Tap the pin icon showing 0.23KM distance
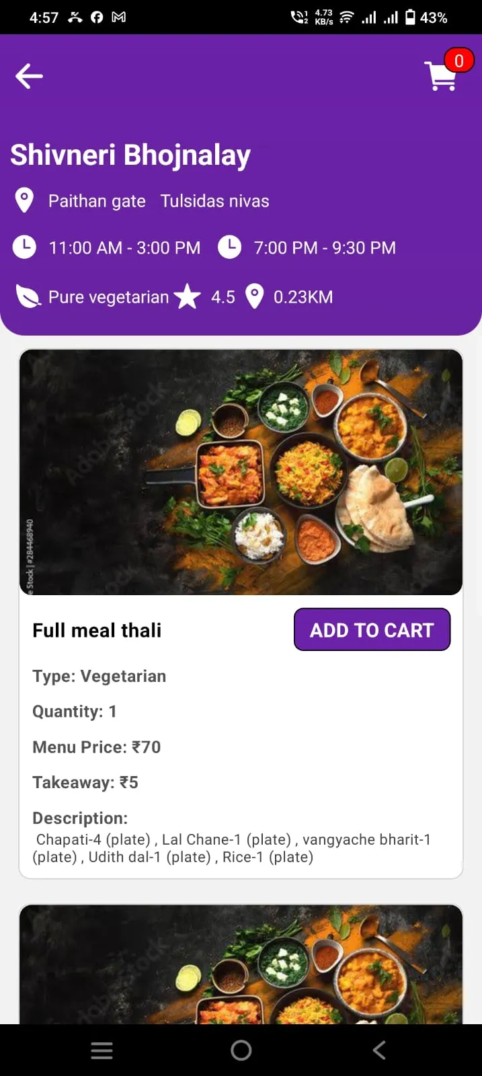This screenshot has height=1076, width=482. click(255, 296)
